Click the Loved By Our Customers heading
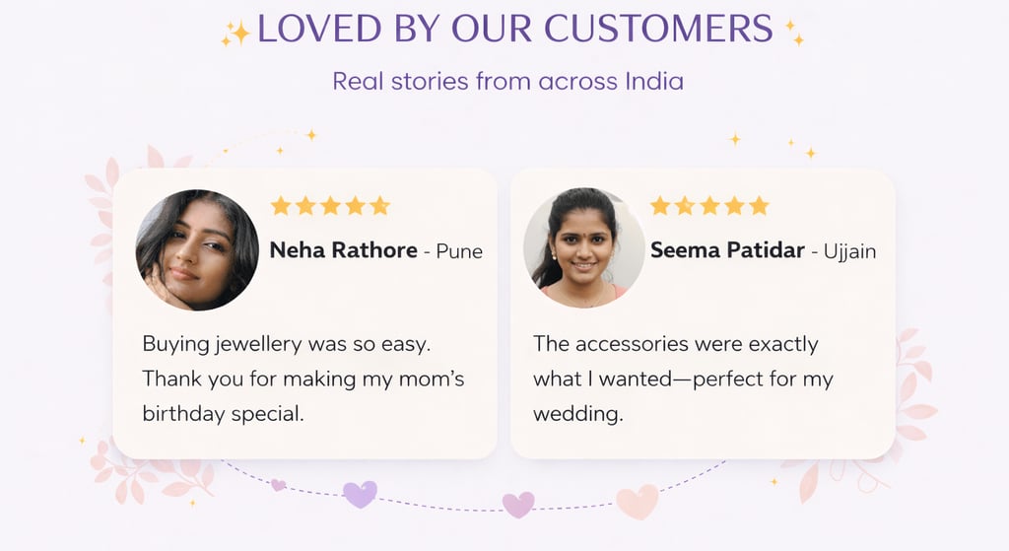Viewport: 1009px width, 551px height. click(x=514, y=29)
